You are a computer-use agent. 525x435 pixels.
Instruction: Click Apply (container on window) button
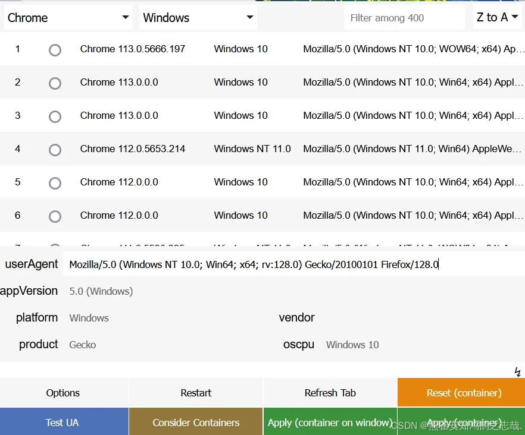coord(330,422)
